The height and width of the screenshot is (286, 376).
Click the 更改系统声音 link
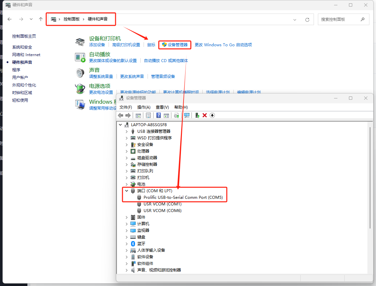pos(132,77)
